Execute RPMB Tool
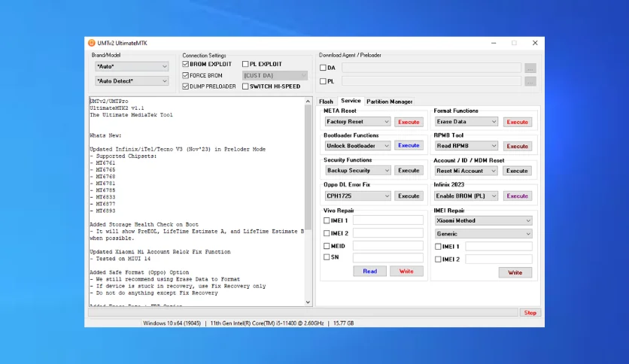Image resolution: width=629 pixels, height=364 pixels. pos(517,147)
